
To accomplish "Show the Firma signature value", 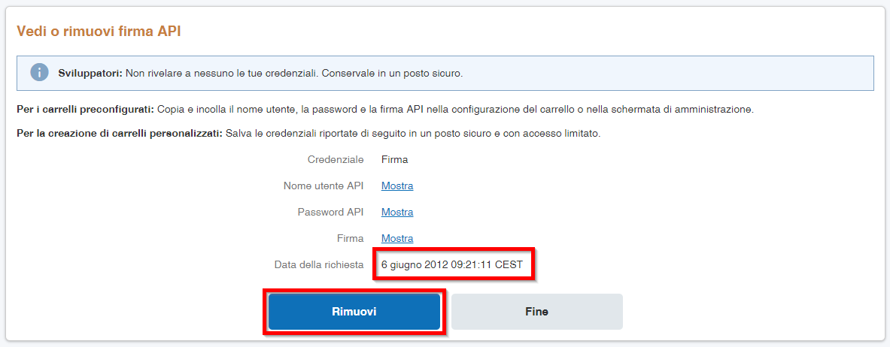I will click(396, 238).
